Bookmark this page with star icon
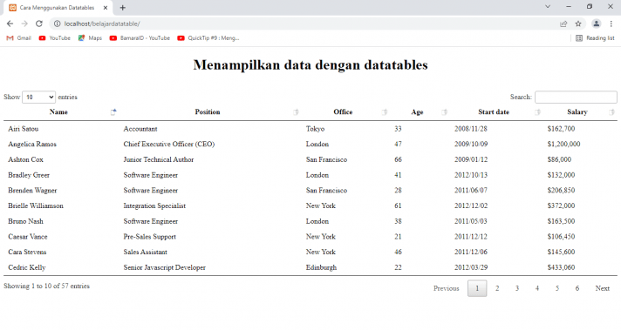This screenshot has width=621, height=330. pos(578,24)
